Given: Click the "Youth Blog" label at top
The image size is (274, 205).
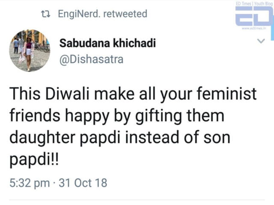Looking at the screenshot, I should (x=264, y=3).
